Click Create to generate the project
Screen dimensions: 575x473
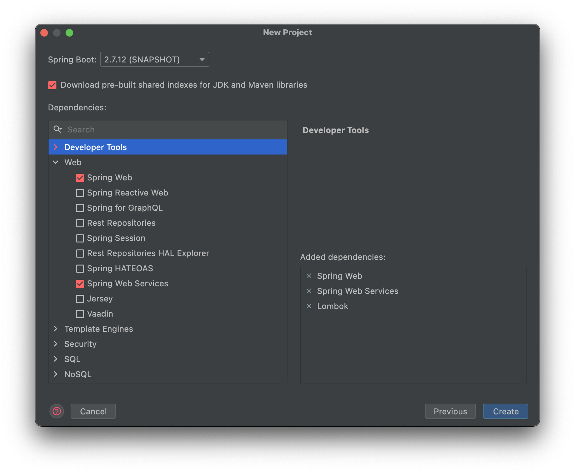505,411
